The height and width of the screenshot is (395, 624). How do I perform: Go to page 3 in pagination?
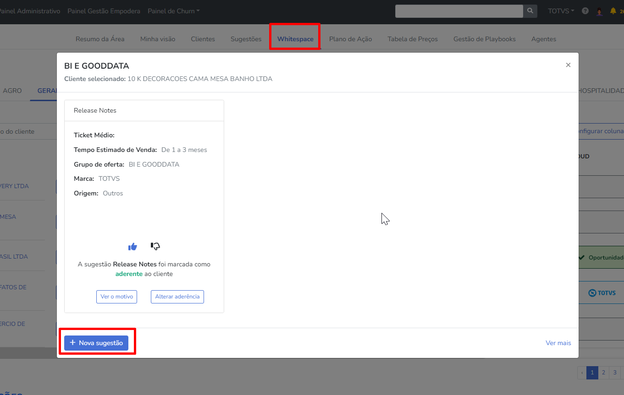tap(615, 373)
